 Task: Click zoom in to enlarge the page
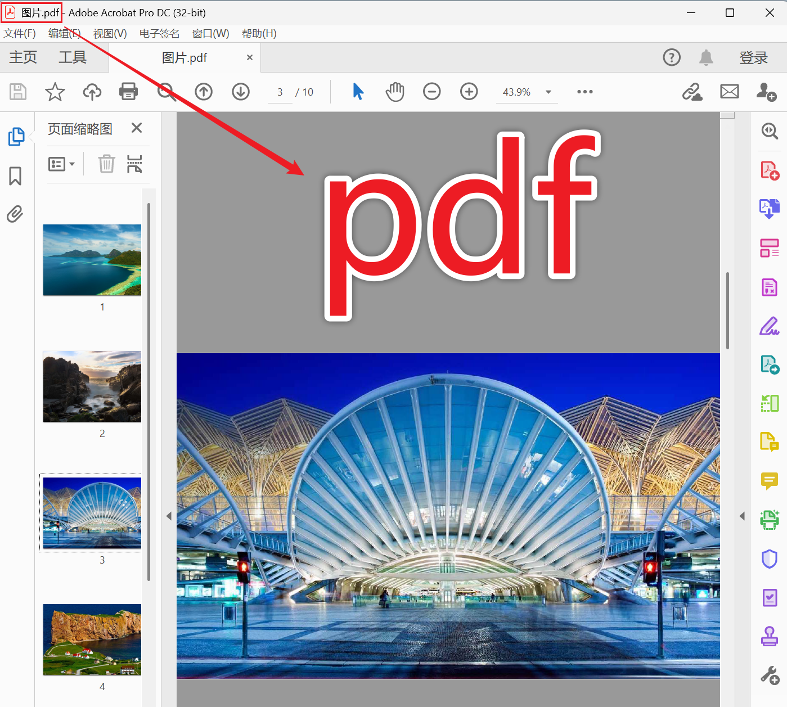(x=469, y=92)
